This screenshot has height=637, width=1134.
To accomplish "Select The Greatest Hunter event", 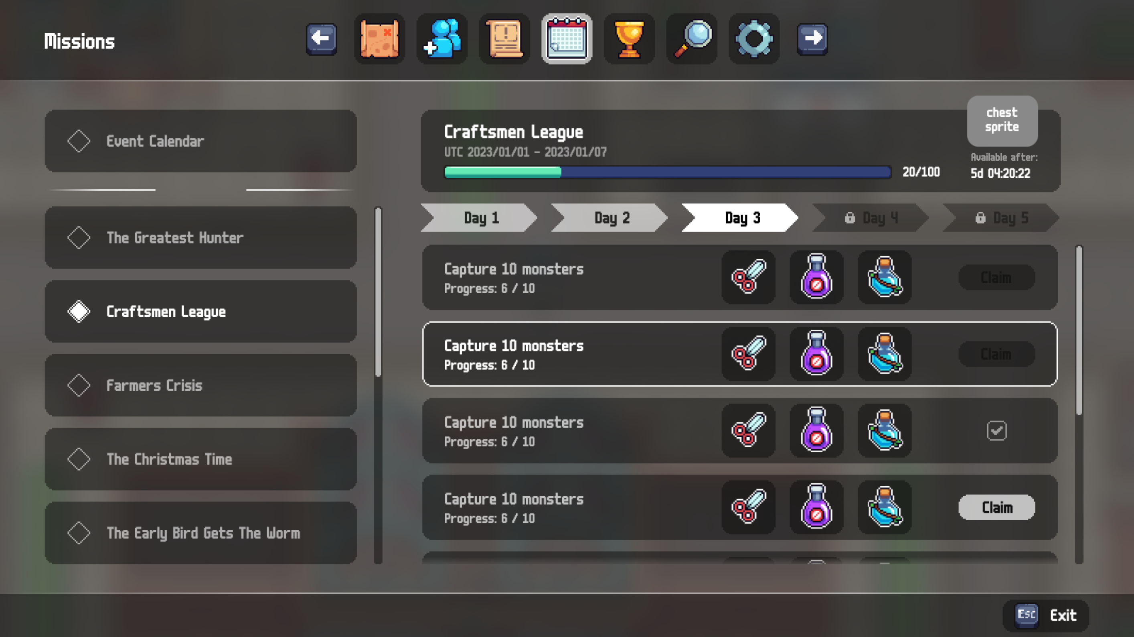I will pos(201,238).
